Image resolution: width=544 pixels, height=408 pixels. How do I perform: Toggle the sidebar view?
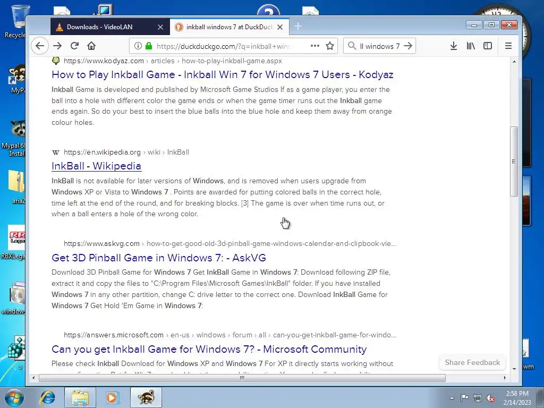point(488,46)
